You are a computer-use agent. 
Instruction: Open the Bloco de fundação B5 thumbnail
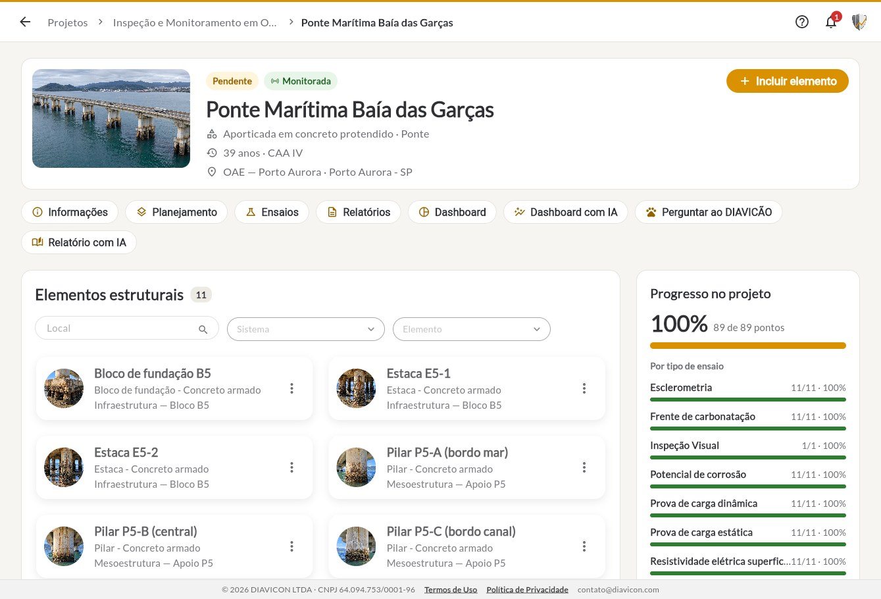point(64,388)
